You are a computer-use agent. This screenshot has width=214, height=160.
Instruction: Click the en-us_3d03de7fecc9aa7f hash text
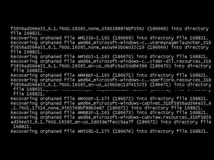[104, 122]
